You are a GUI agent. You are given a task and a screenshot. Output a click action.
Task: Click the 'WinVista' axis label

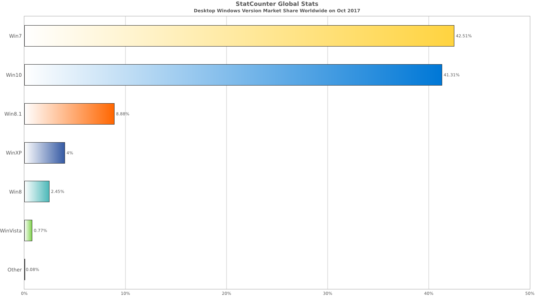coord(11,231)
